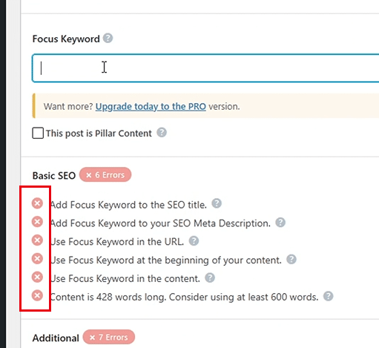This screenshot has width=379, height=348.
Task: Open Upgrade today to the PRO link
Action: tap(151, 107)
